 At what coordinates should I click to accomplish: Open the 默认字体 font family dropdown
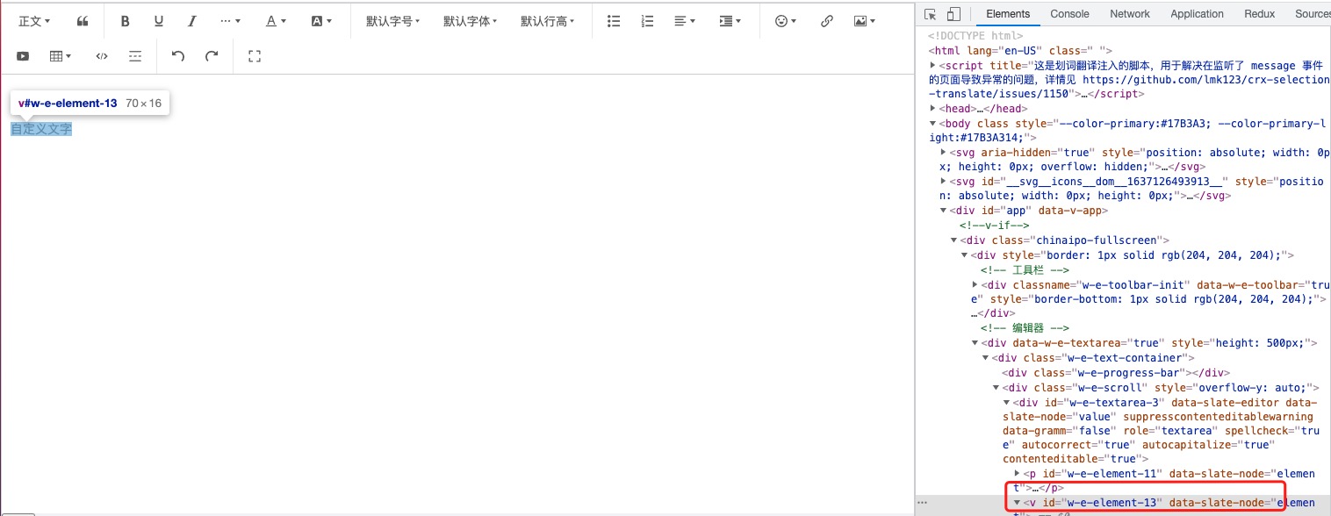tap(470, 21)
